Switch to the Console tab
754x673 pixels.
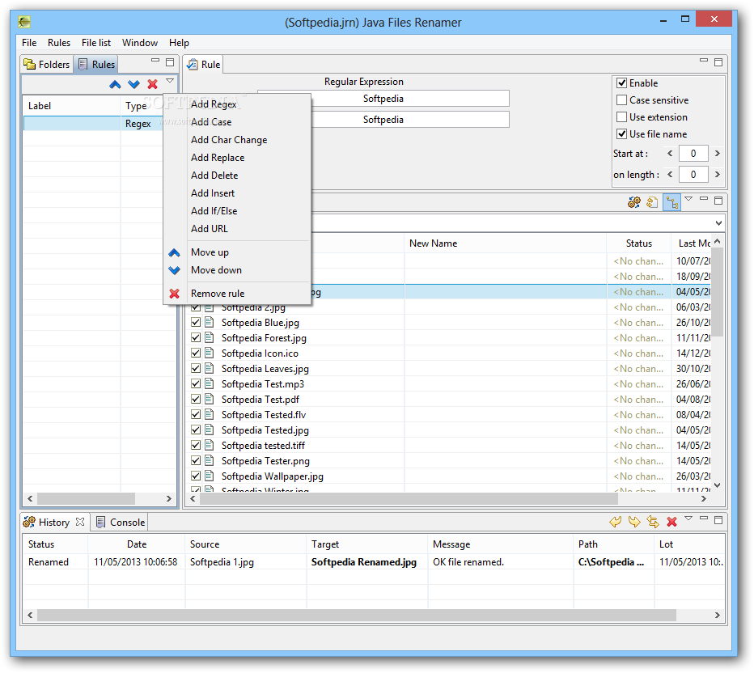tap(121, 522)
